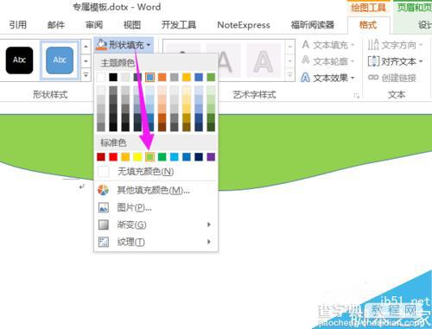The height and width of the screenshot is (329, 432).
Task: Open the 对齐文本 align text dropdown
Action: (395, 61)
